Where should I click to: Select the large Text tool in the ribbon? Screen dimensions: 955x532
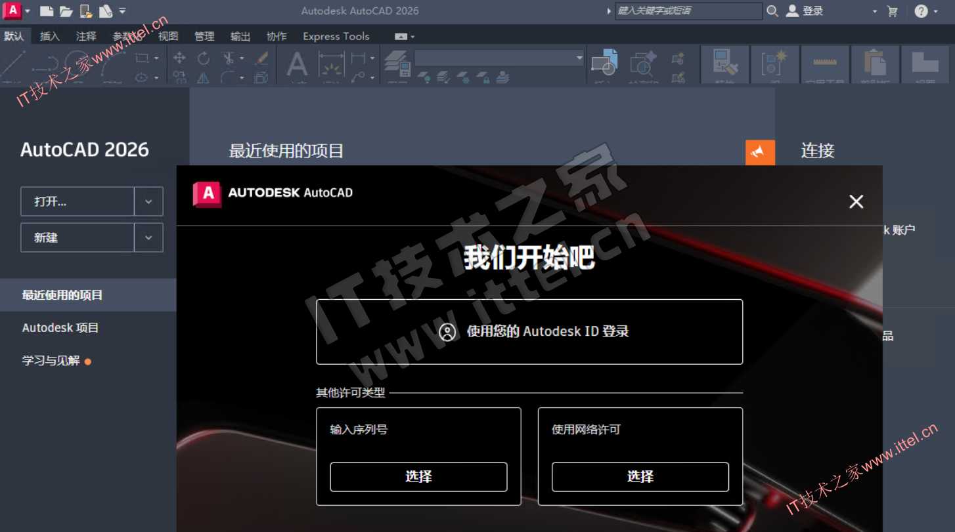(x=298, y=65)
